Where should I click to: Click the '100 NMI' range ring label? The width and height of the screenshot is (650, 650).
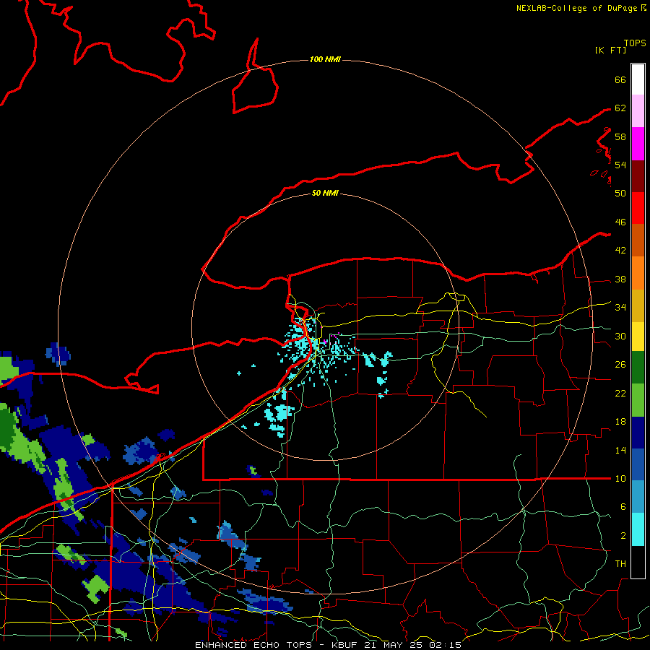[x=325, y=60]
